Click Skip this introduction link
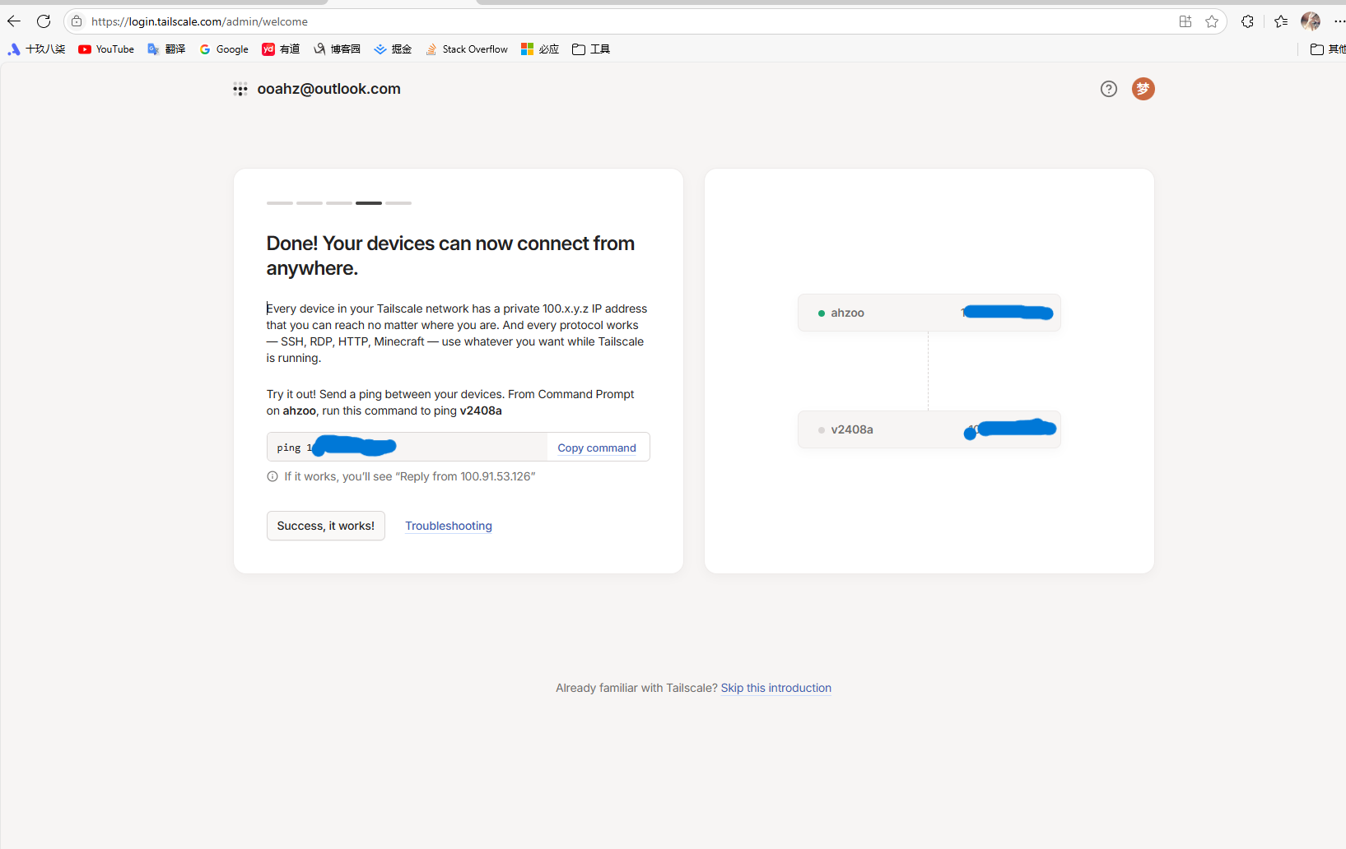Image resolution: width=1346 pixels, height=849 pixels. (x=776, y=688)
